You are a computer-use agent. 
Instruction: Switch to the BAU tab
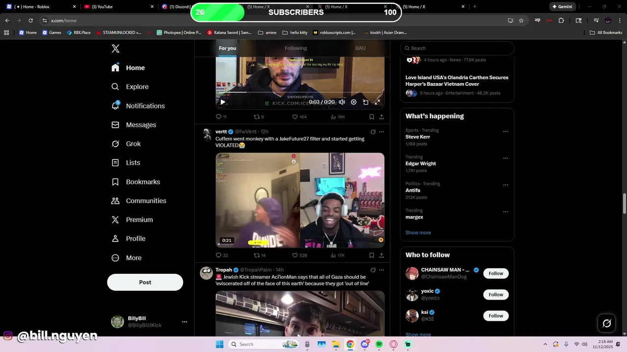pos(361,48)
